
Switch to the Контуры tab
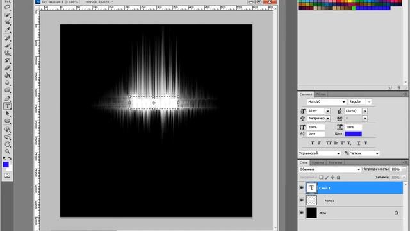(x=335, y=162)
